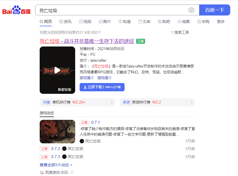Open 单机排行榜 NO.20+ ranking
This screenshot has height=176, width=238.
click(x=77, y=102)
